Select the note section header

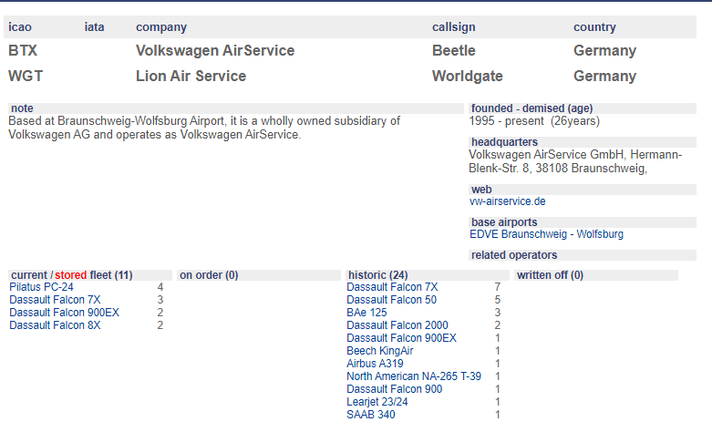236,108
